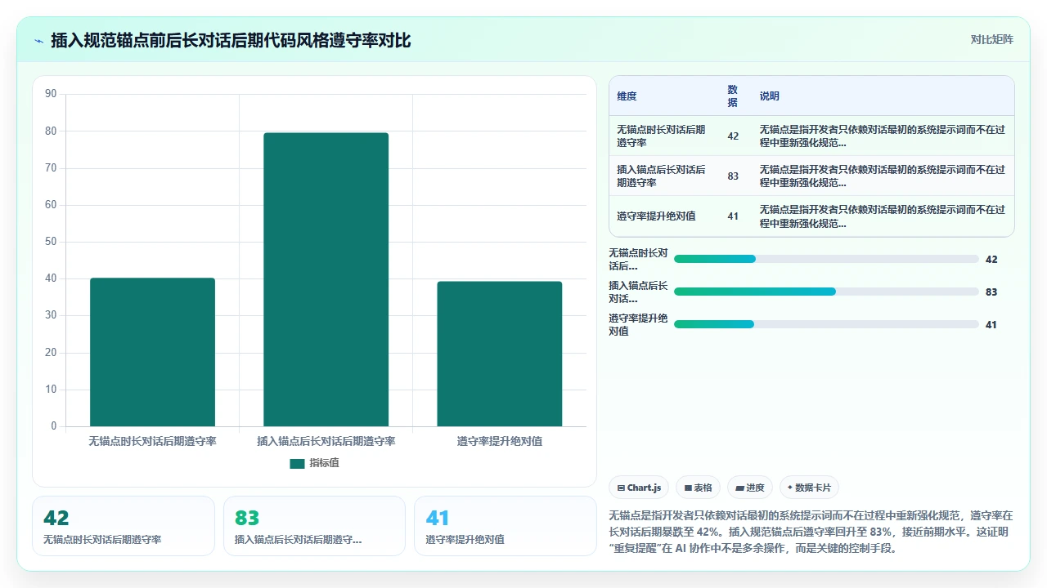This screenshot has height=588, width=1047.
Task: Click the progress bar showing value 83
Action: (x=826, y=292)
